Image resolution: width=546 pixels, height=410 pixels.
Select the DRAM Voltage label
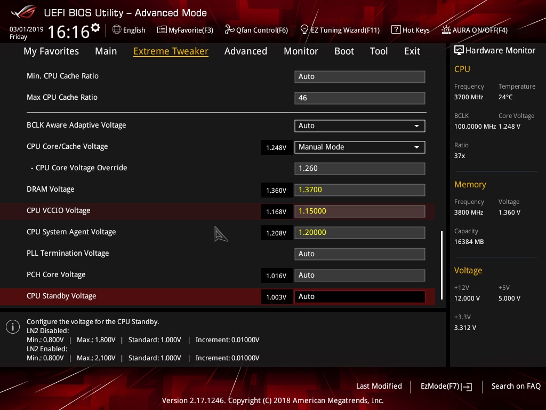tap(51, 190)
